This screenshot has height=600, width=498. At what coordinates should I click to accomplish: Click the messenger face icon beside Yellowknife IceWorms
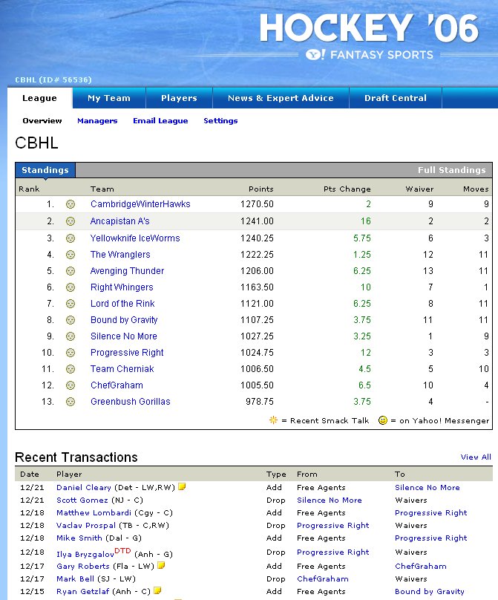point(71,238)
